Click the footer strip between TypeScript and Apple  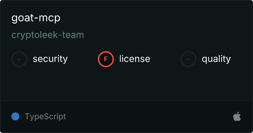point(150,117)
